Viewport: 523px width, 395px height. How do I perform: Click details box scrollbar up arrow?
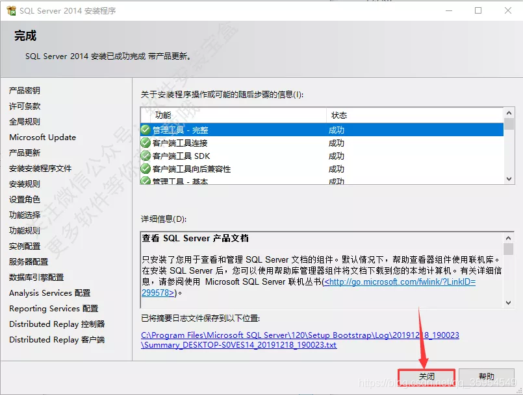pos(508,238)
